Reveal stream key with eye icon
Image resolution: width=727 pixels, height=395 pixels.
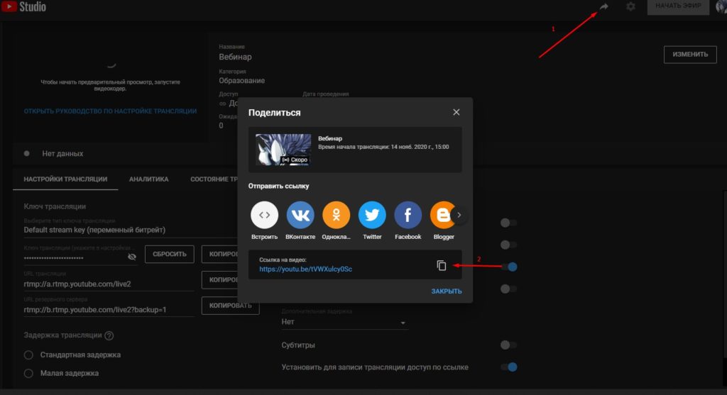[132, 257]
